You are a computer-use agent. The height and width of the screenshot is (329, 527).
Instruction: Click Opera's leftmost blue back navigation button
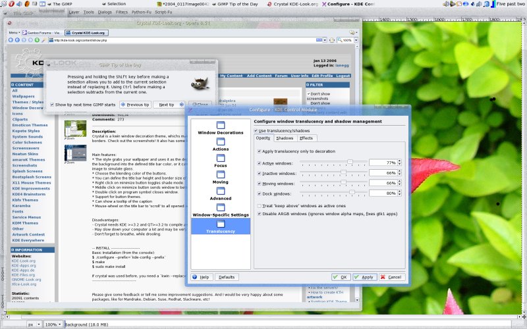(x=11, y=40)
